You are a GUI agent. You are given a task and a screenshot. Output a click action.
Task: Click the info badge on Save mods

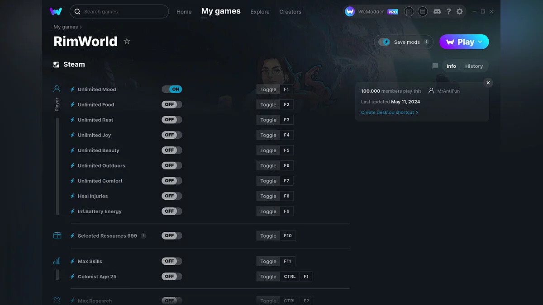tap(426, 42)
